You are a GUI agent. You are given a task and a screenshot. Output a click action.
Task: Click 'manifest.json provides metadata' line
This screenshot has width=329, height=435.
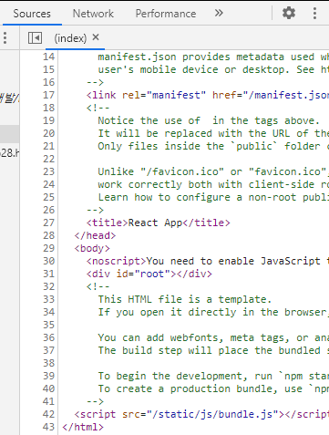[213, 57]
